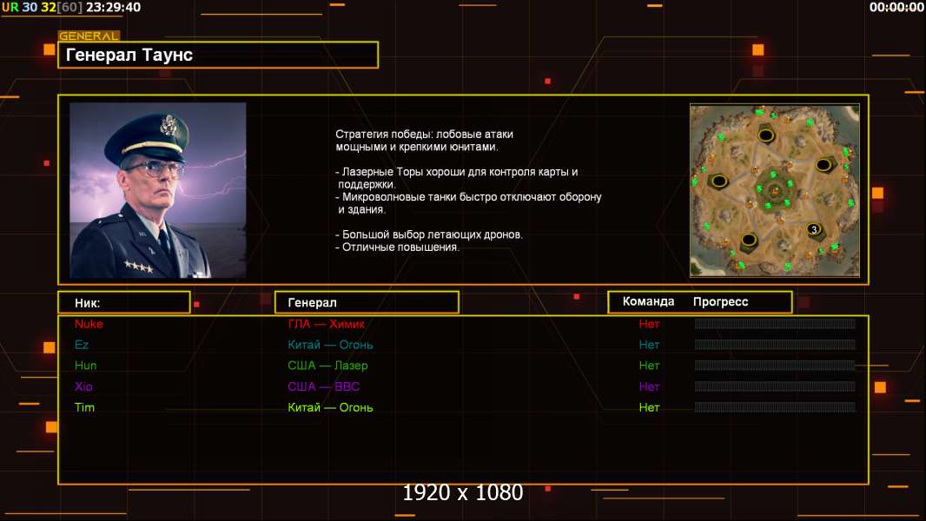The width and height of the screenshot is (926, 521).
Task: Click the Прогресс column header
Action: pyautogui.click(x=720, y=301)
